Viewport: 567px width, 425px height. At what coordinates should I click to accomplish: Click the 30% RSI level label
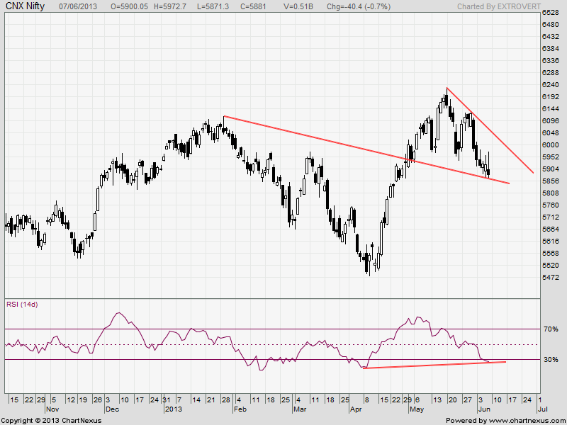(x=551, y=360)
